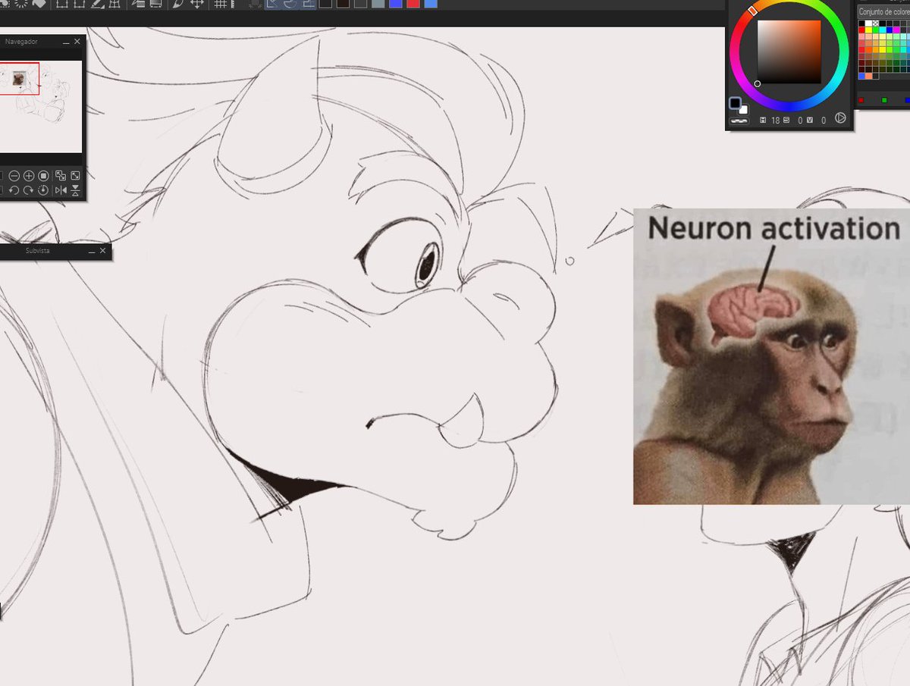
Task: Click the H hue value 18
Action: [776, 121]
